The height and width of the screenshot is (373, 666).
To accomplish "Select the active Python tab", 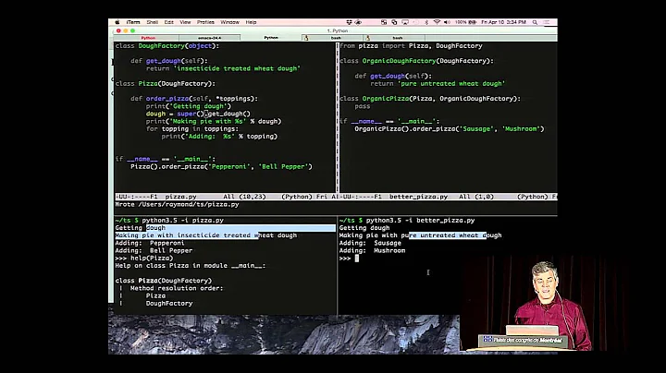I will click(271, 38).
